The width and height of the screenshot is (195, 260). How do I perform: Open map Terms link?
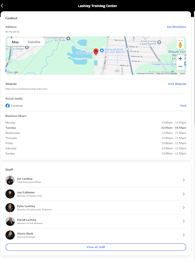[182, 73]
